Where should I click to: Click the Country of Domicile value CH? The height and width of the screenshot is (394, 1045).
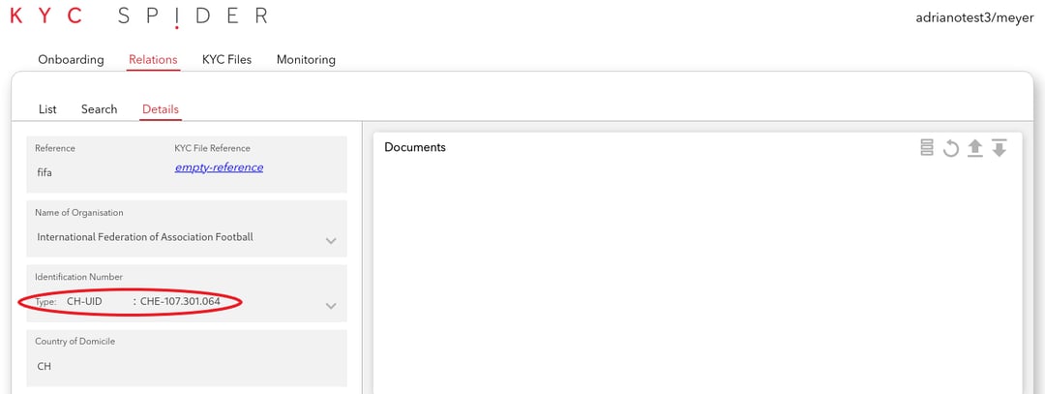tap(44, 367)
